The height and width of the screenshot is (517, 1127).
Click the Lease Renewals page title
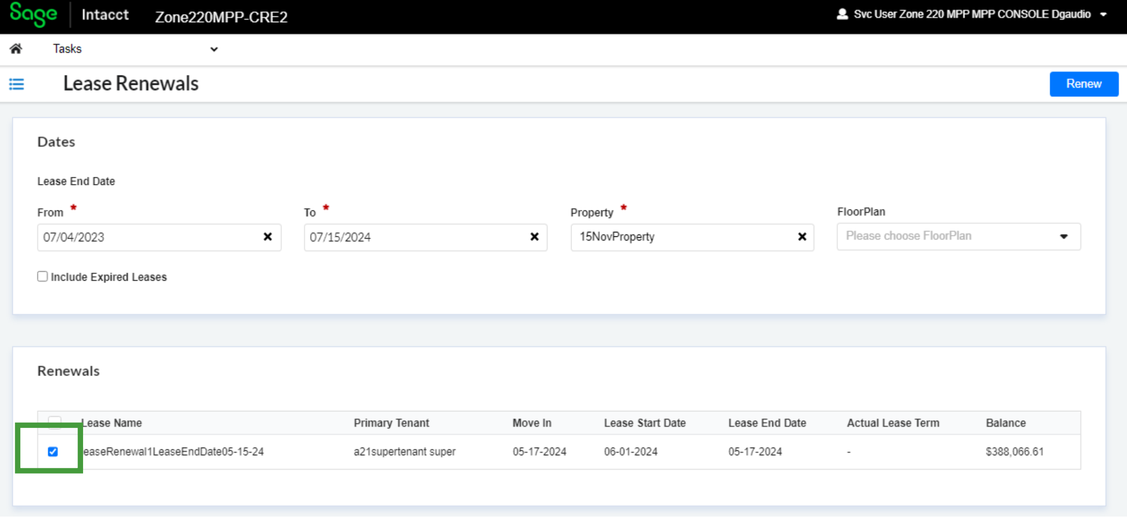pyautogui.click(x=131, y=83)
